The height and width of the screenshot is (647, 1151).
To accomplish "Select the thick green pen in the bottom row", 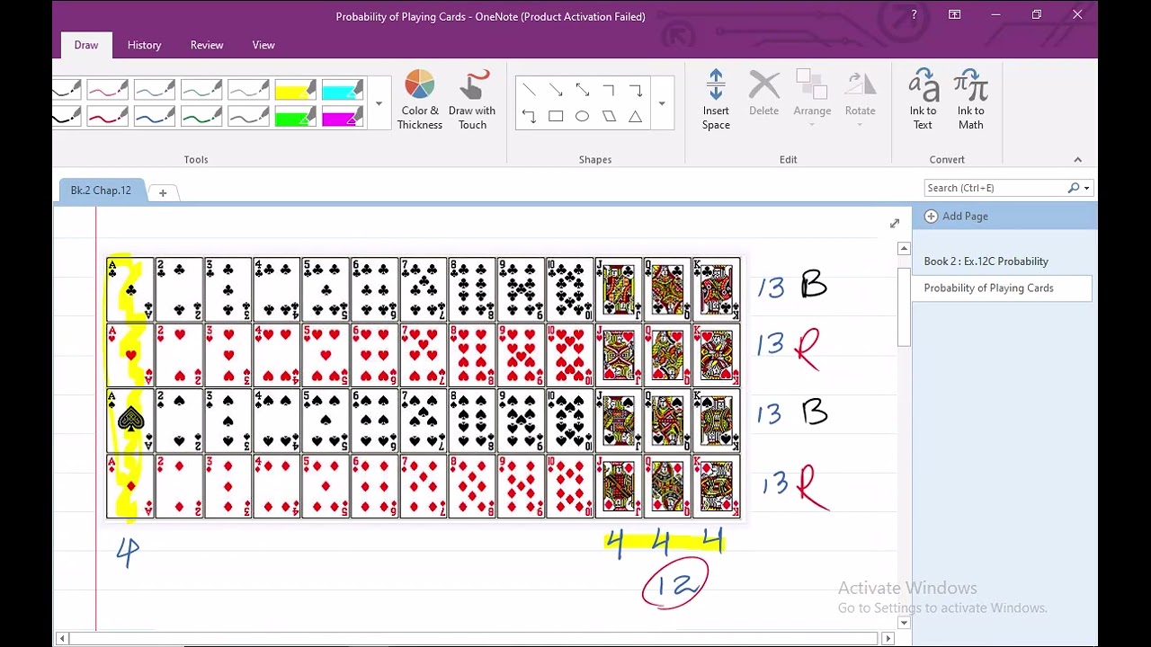I will coord(201,117).
